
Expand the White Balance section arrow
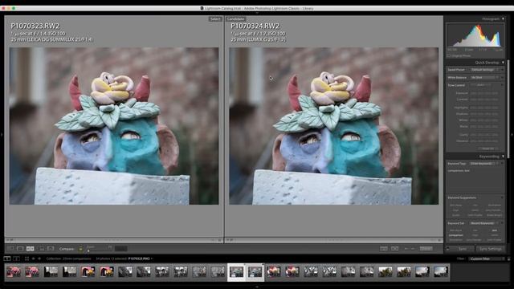[503, 78]
